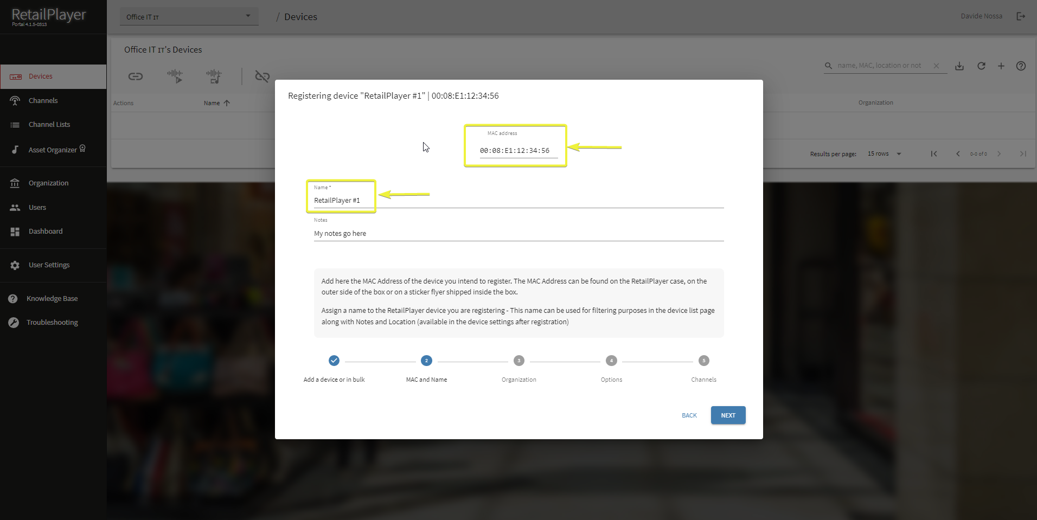This screenshot has height=520, width=1037.
Task: Open the help question mark icon
Action: pyautogui.click(x=1021, y=66)
